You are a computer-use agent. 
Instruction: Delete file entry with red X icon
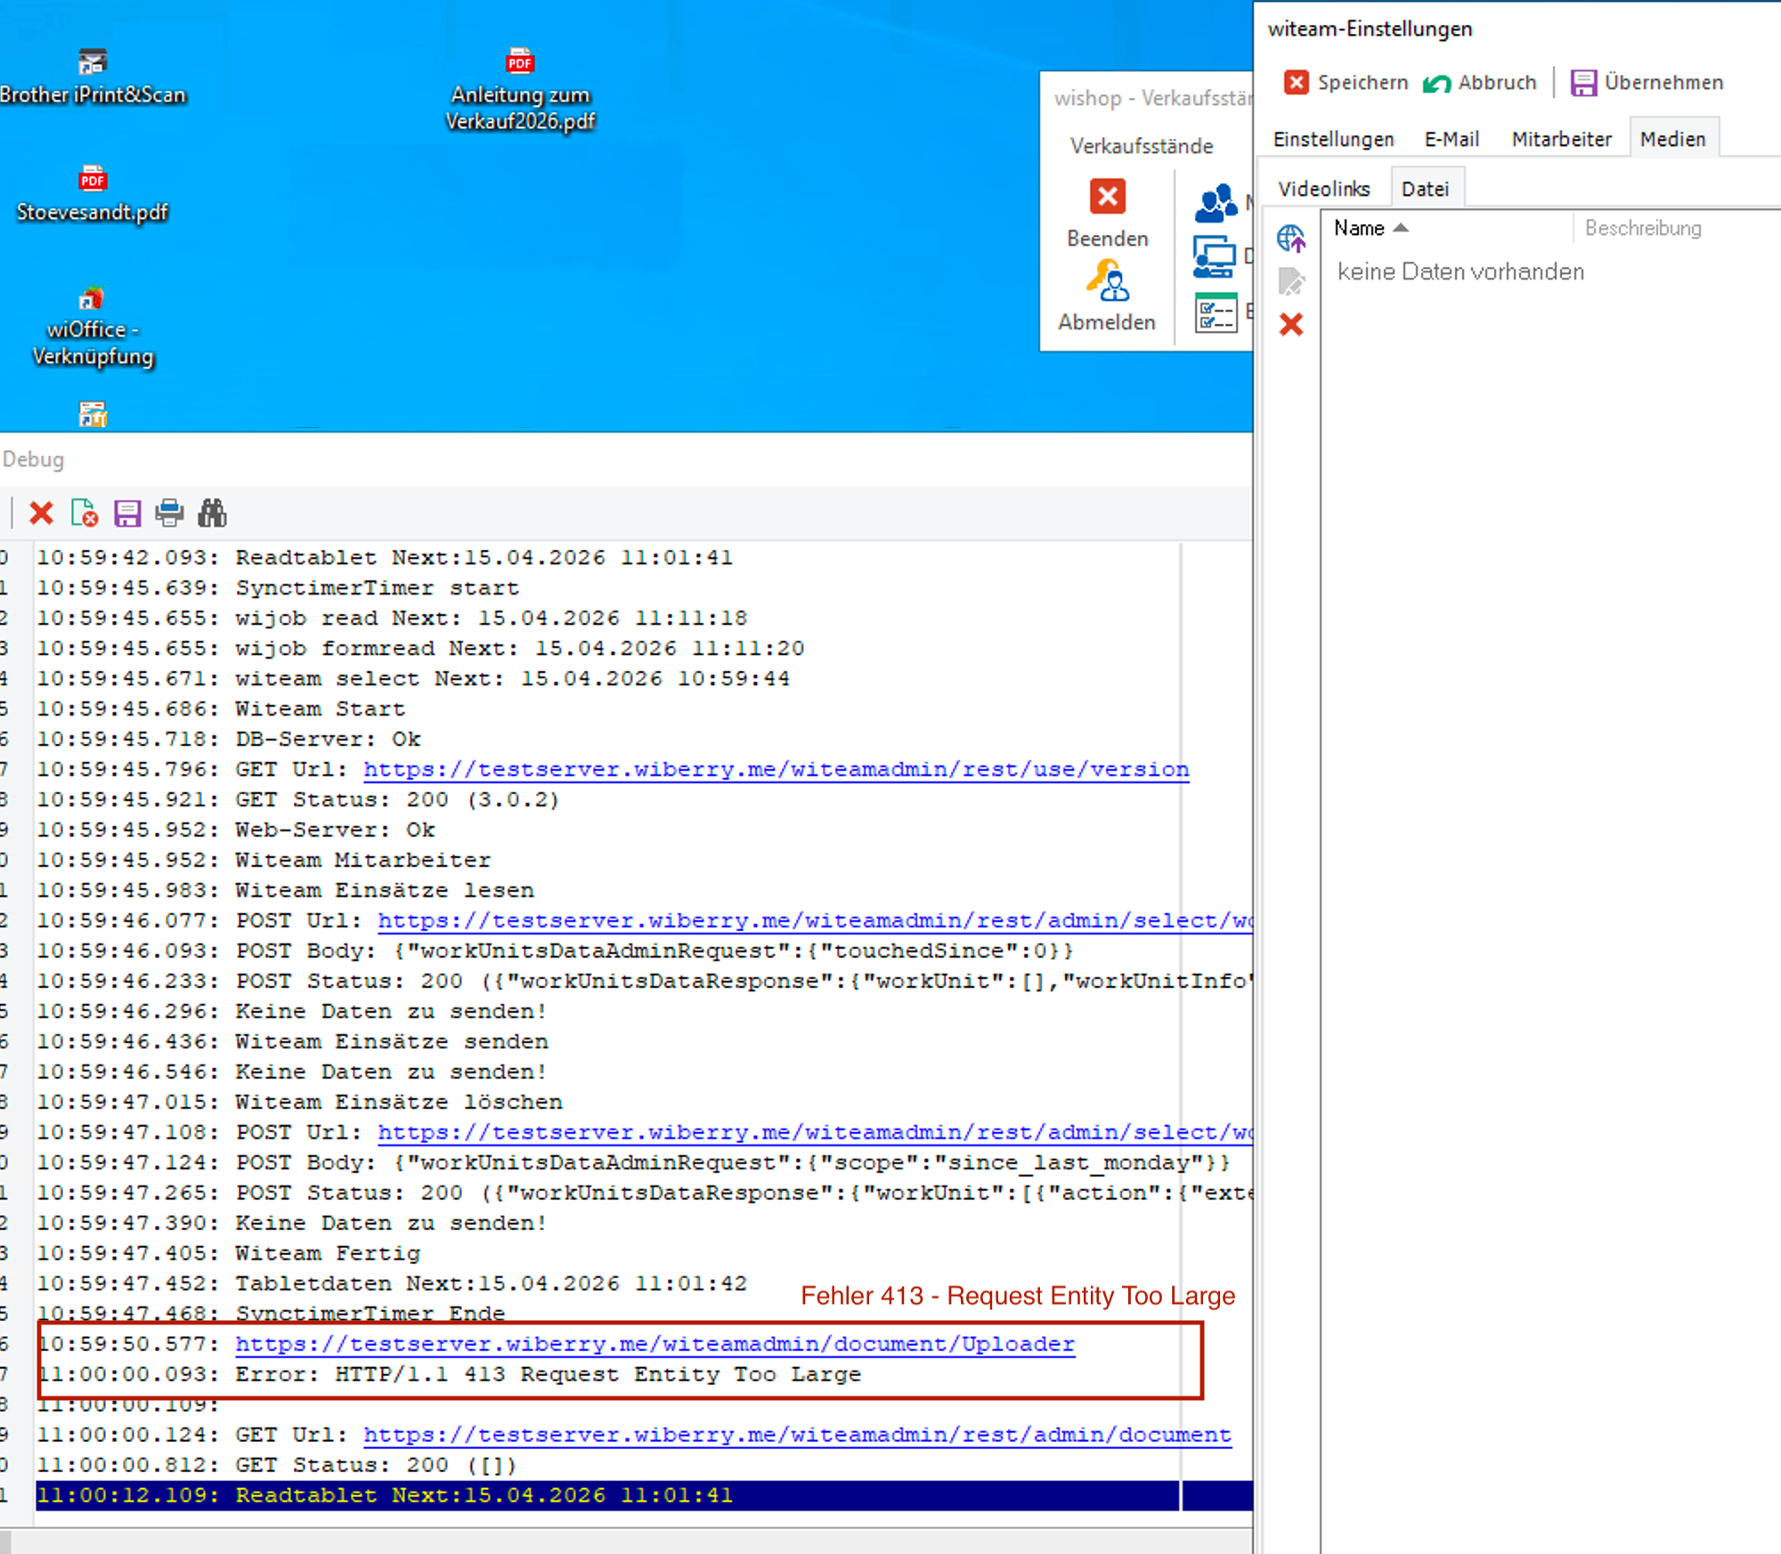(x=1290, y=324)
